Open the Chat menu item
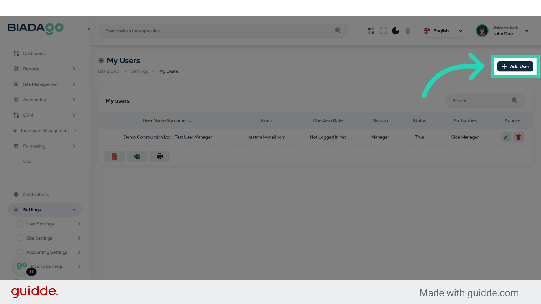Image resolution: width=541 pixels, height=304 pixels. [28, 161]
